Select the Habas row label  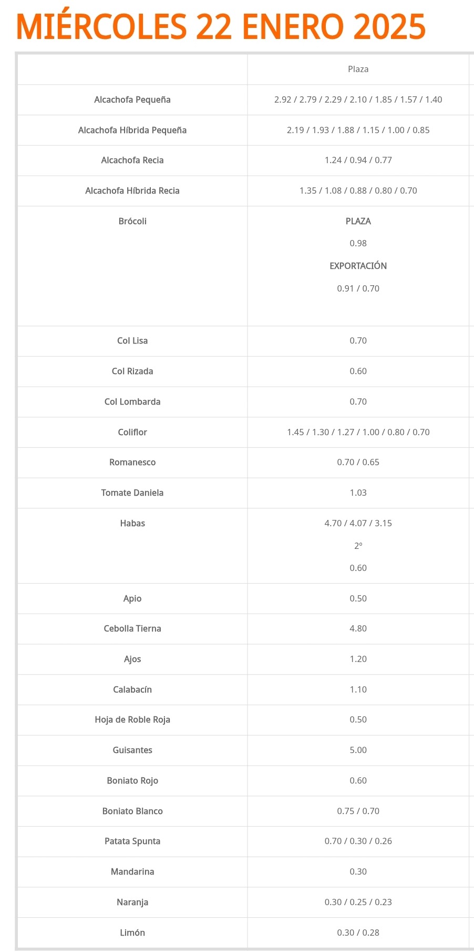coord(132,523)
